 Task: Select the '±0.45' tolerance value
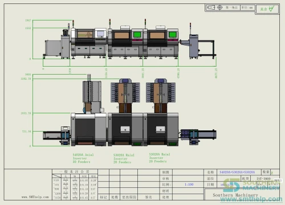pyautogui.click(x=84, y=198)
